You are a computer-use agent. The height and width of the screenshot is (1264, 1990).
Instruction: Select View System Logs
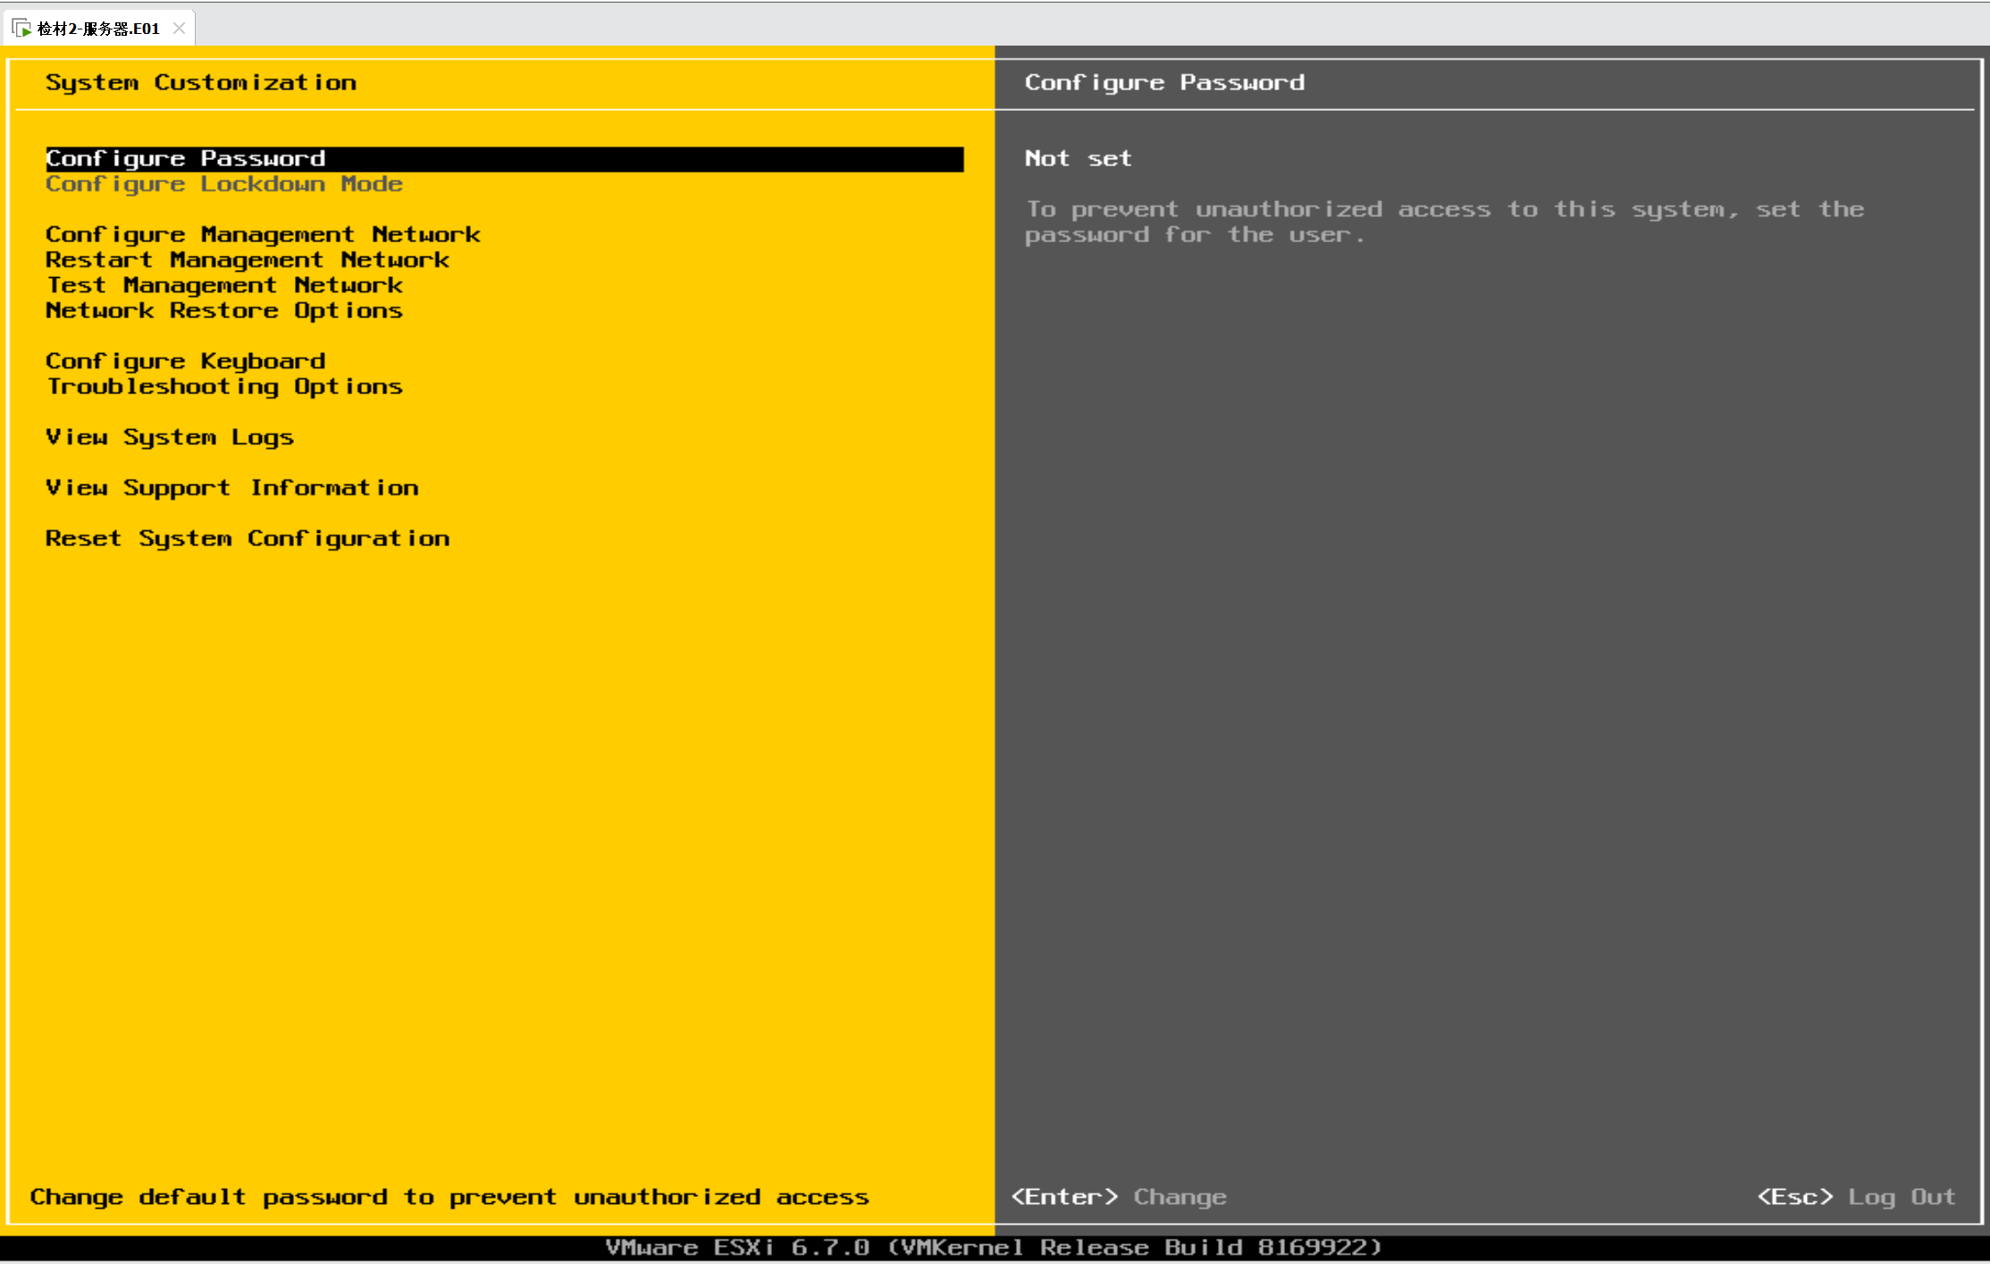coord(170,437)
